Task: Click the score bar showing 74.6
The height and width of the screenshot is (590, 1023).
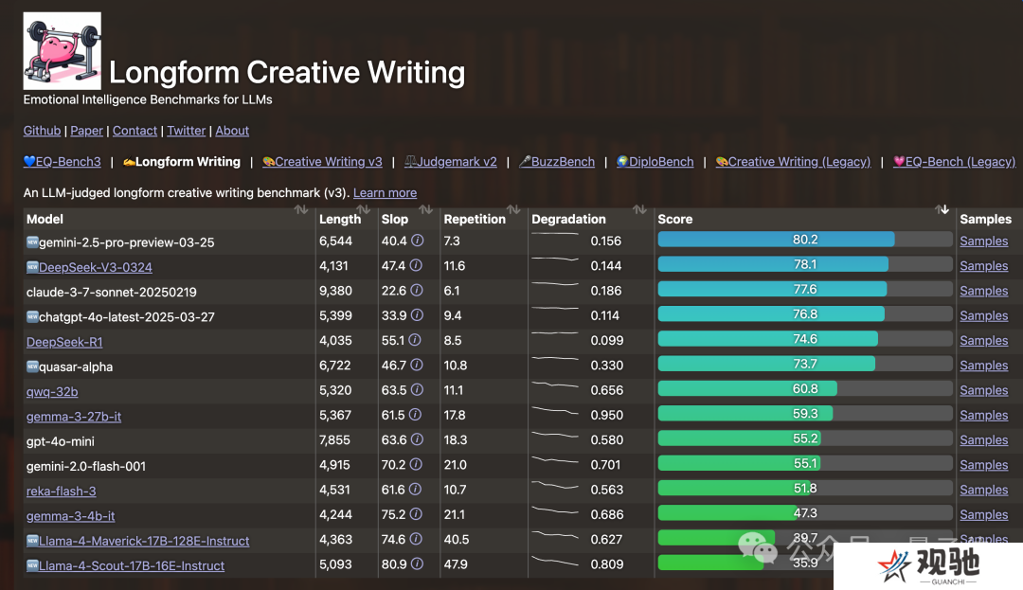Action: click(x=805, y=339)
